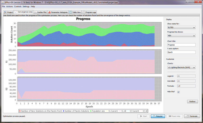The height and width of the screenshot is (123, 203).
Task: Click the Axis label text field
Action: click(186, 81)
